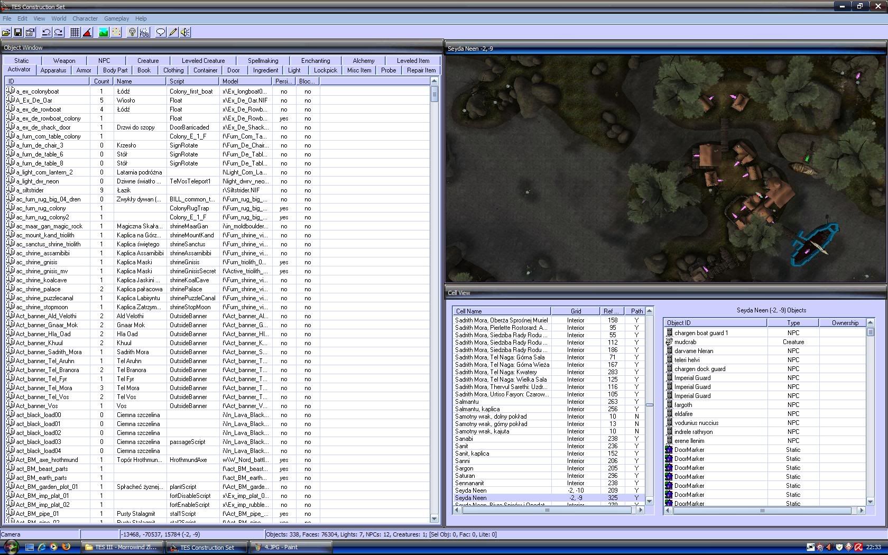Toggle the Snap to Grid icon
This screenshot has height=555, width=888.
tap(75, 32)
